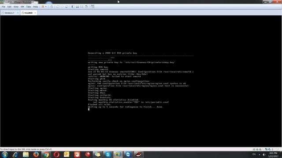Open Windows Explorer folder from taskbar
The image size is (282, 158).
coord(26,154)
